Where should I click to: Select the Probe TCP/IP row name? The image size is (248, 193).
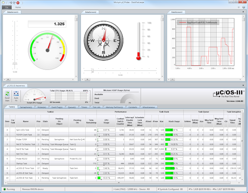(x=22, y=139)
